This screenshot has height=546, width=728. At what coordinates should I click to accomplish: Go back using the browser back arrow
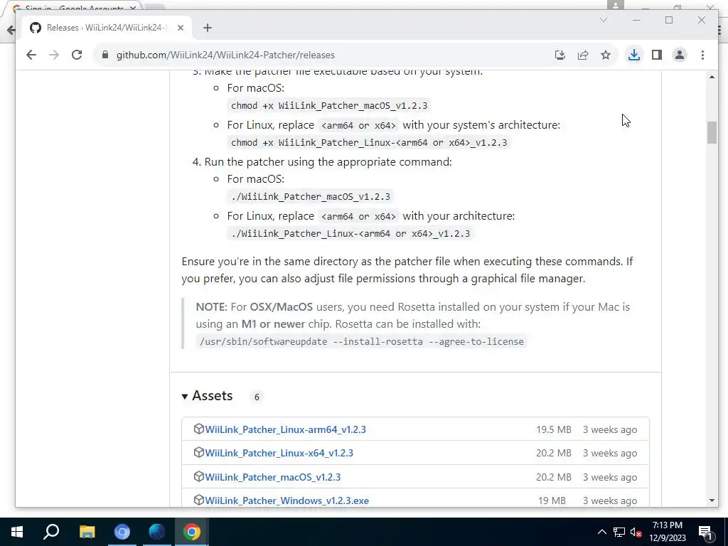pos(31,55)
